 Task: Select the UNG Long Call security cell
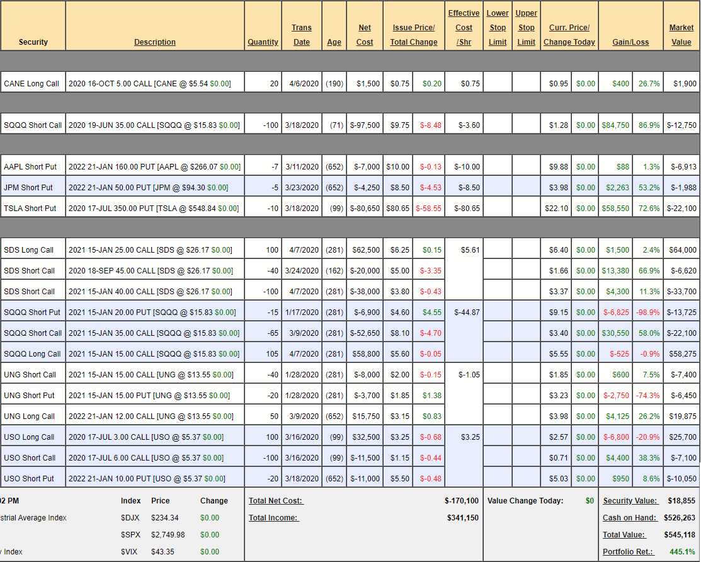[29, 416]
